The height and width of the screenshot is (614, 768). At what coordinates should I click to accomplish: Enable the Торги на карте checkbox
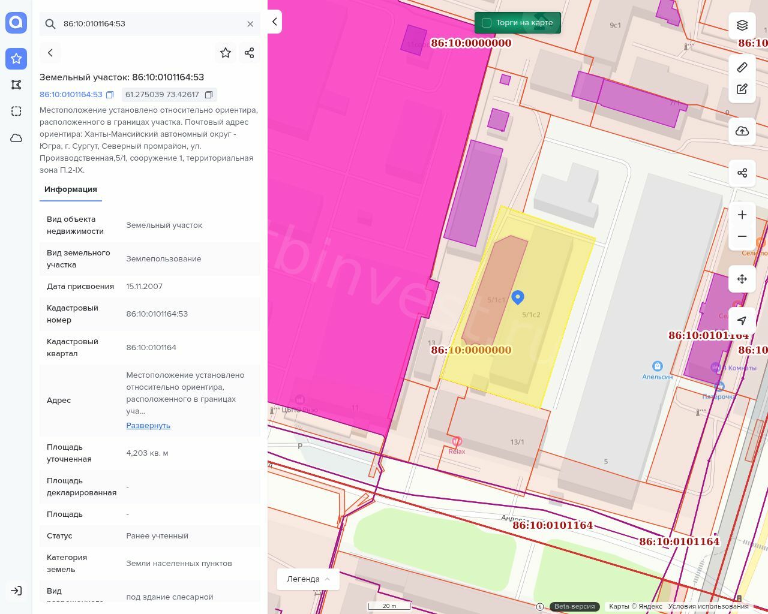click(x=487, y=23)
